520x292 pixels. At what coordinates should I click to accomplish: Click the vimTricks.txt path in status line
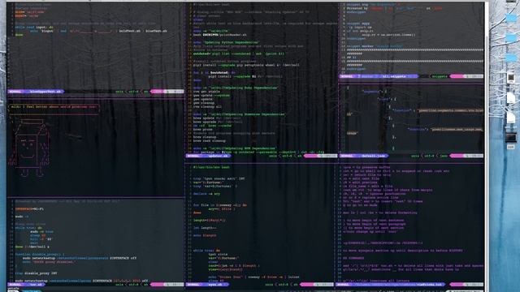coord(397,285)
